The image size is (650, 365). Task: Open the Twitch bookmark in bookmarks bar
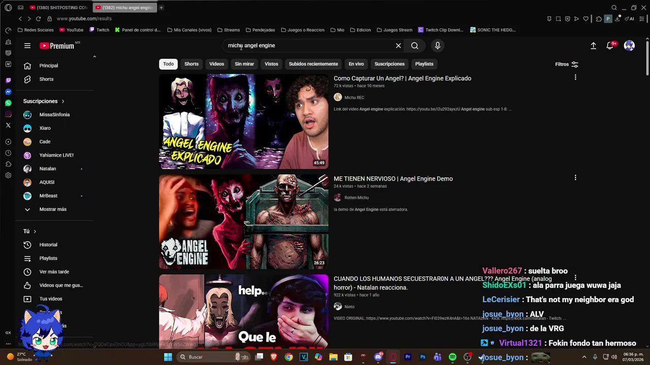coord(99,30)
